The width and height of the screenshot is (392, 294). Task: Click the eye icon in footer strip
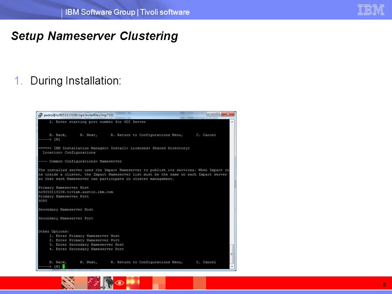[120, 283]
